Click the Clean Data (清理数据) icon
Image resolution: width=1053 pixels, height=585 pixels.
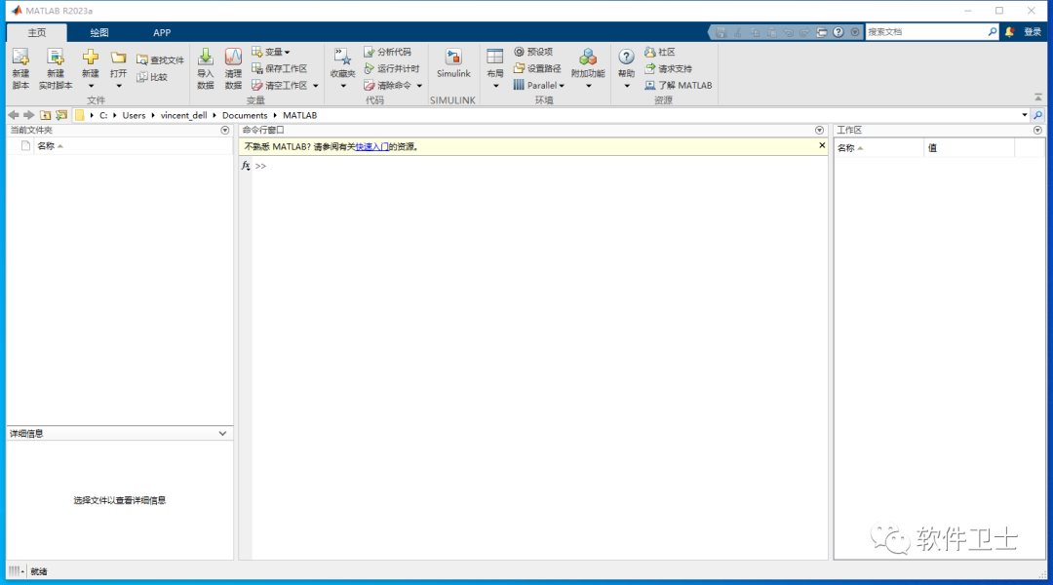233,58
